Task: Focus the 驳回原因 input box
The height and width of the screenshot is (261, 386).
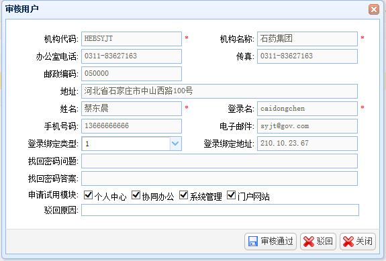Action: 220,210
